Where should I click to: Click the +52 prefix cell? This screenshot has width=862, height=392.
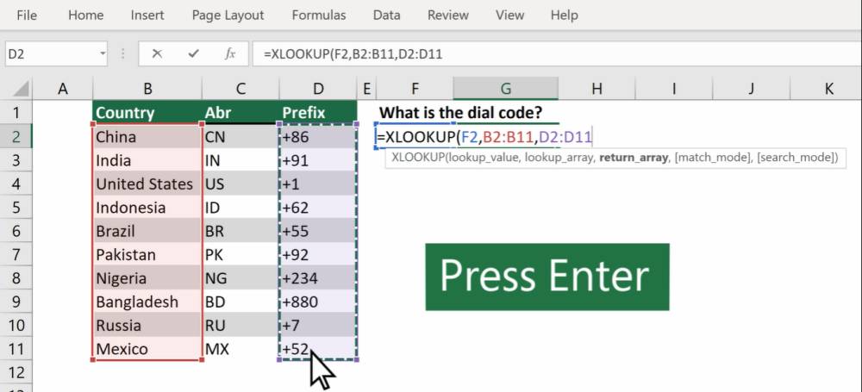pos(318,349)
